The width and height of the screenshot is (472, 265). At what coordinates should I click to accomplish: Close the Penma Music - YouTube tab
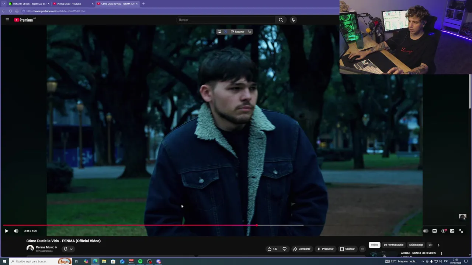click(93, 4)
